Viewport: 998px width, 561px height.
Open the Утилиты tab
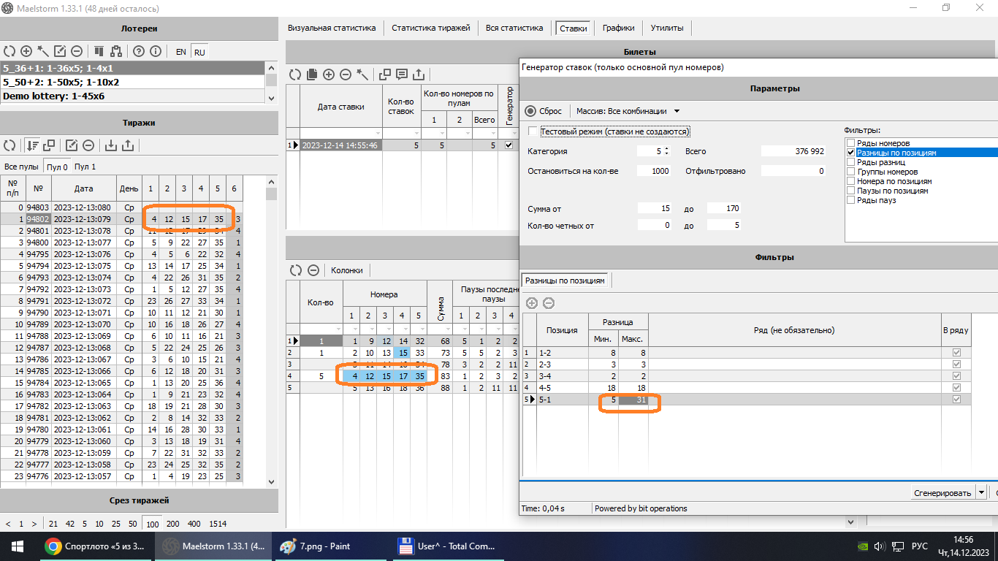click(667, 28)
